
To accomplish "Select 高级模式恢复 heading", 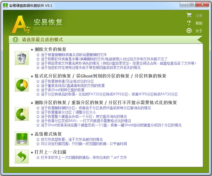I will (48, 134).
